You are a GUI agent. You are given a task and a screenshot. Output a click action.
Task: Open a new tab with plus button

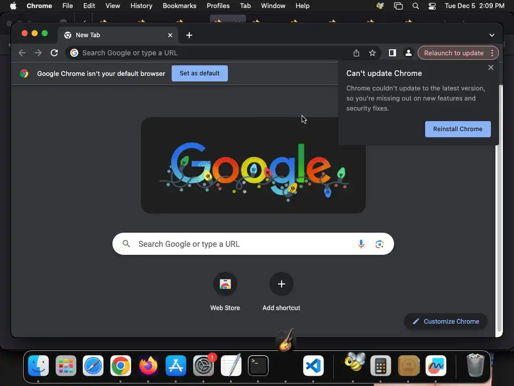pyautogui.click(x=189, y=35)
